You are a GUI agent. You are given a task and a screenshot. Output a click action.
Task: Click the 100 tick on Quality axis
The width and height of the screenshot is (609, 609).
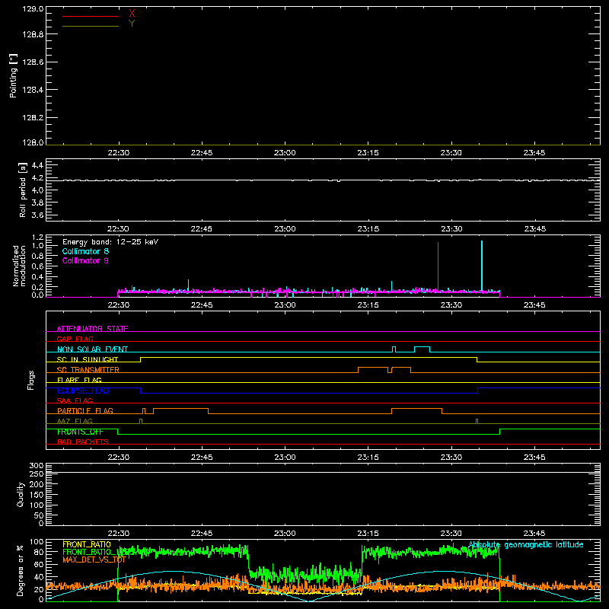coord(37,505)
